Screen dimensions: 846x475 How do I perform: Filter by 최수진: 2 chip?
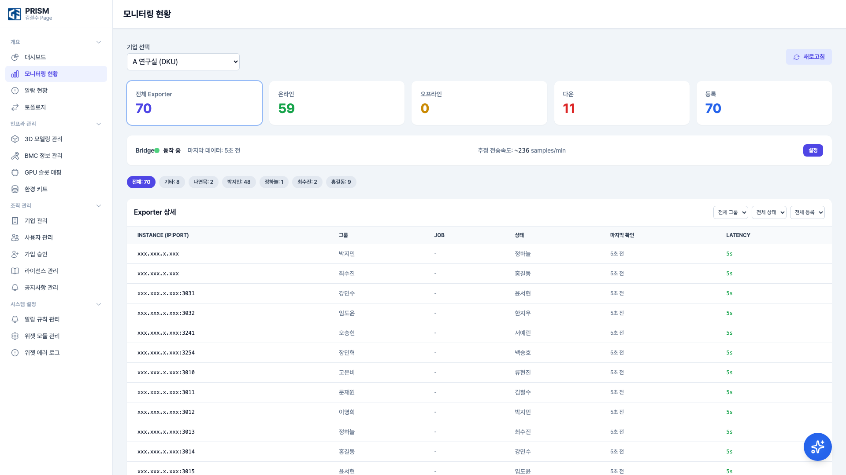307,182
